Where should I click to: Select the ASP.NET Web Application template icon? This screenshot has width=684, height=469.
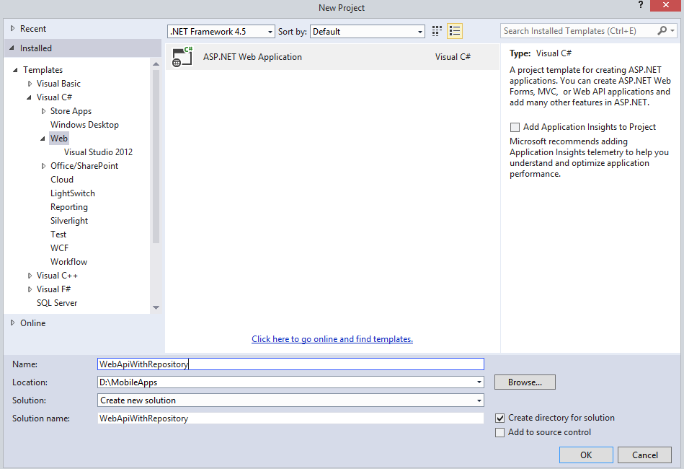click(x=182, y=57)
